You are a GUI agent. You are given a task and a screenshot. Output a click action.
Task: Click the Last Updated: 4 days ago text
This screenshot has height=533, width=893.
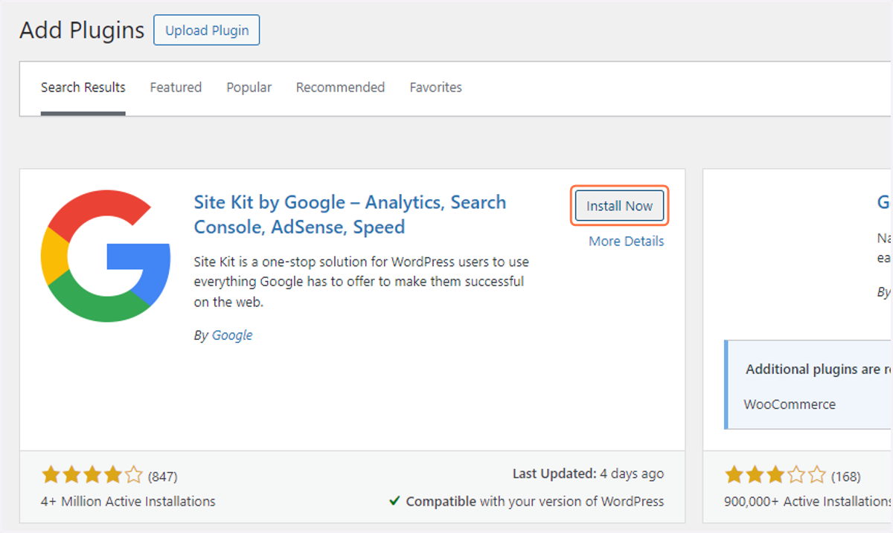(x=588, y=474)
